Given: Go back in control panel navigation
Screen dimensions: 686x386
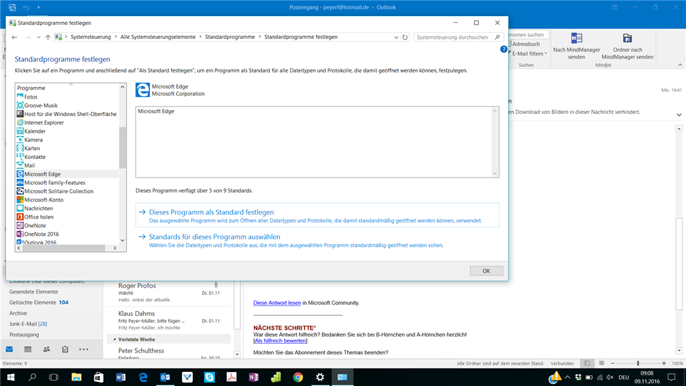Looking at the screenshot, I should [15, 38].
